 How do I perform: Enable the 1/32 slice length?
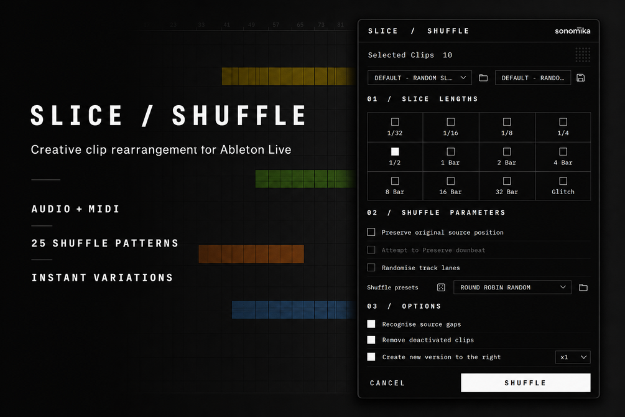[395, 122]
